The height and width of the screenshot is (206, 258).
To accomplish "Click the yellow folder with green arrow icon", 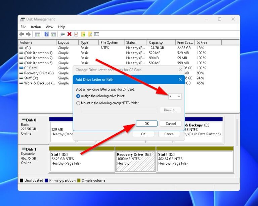I will click(x=83, y=34).
